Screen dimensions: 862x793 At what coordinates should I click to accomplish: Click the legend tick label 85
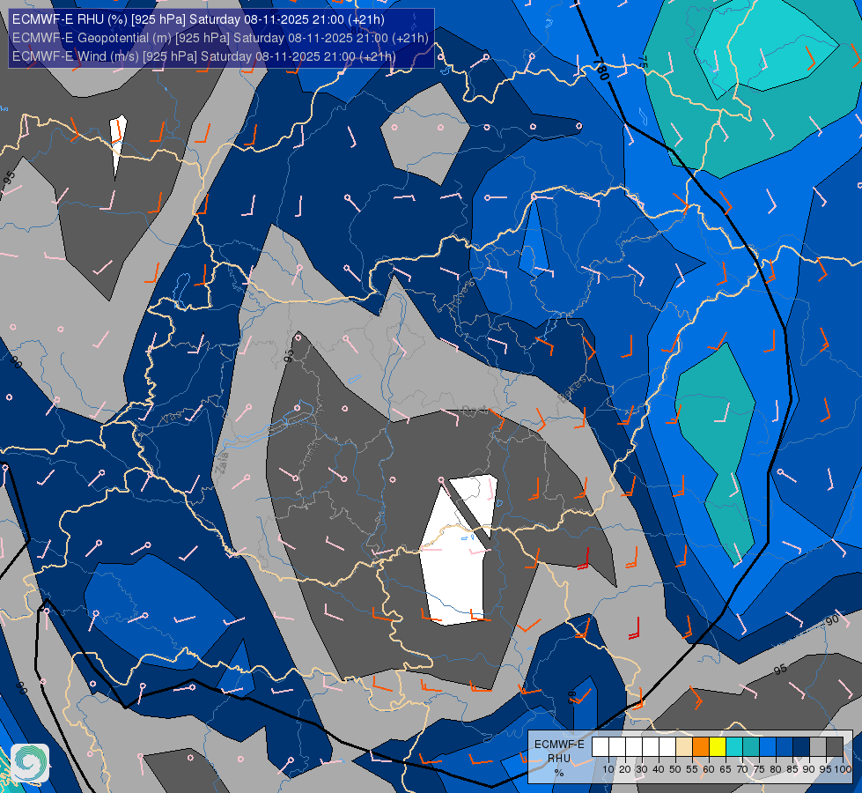click(792, 769)
